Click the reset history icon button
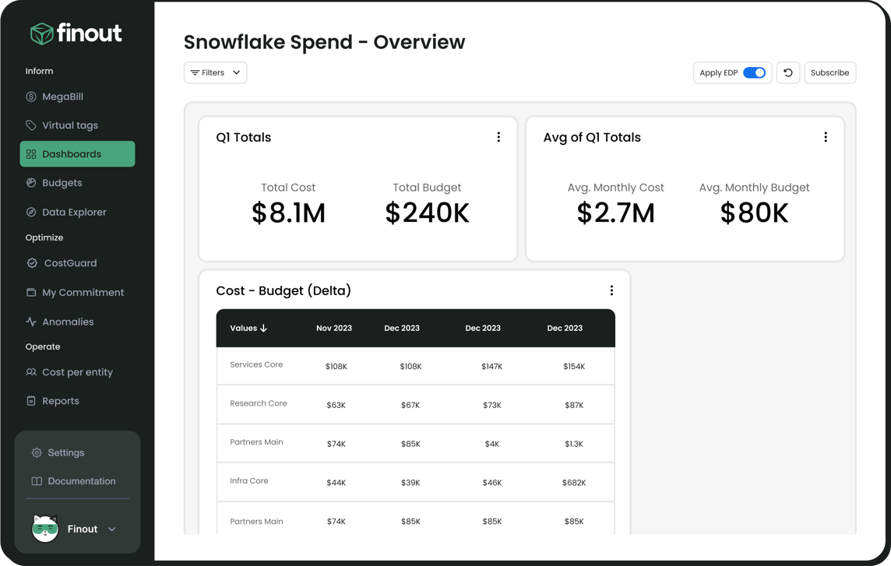Screen dimensions: 891x566 point(787,72)
